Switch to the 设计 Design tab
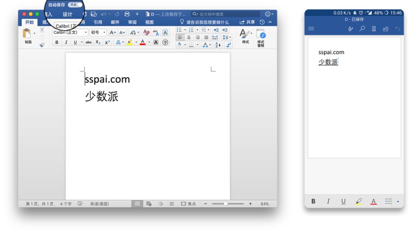 coord(68,14)
